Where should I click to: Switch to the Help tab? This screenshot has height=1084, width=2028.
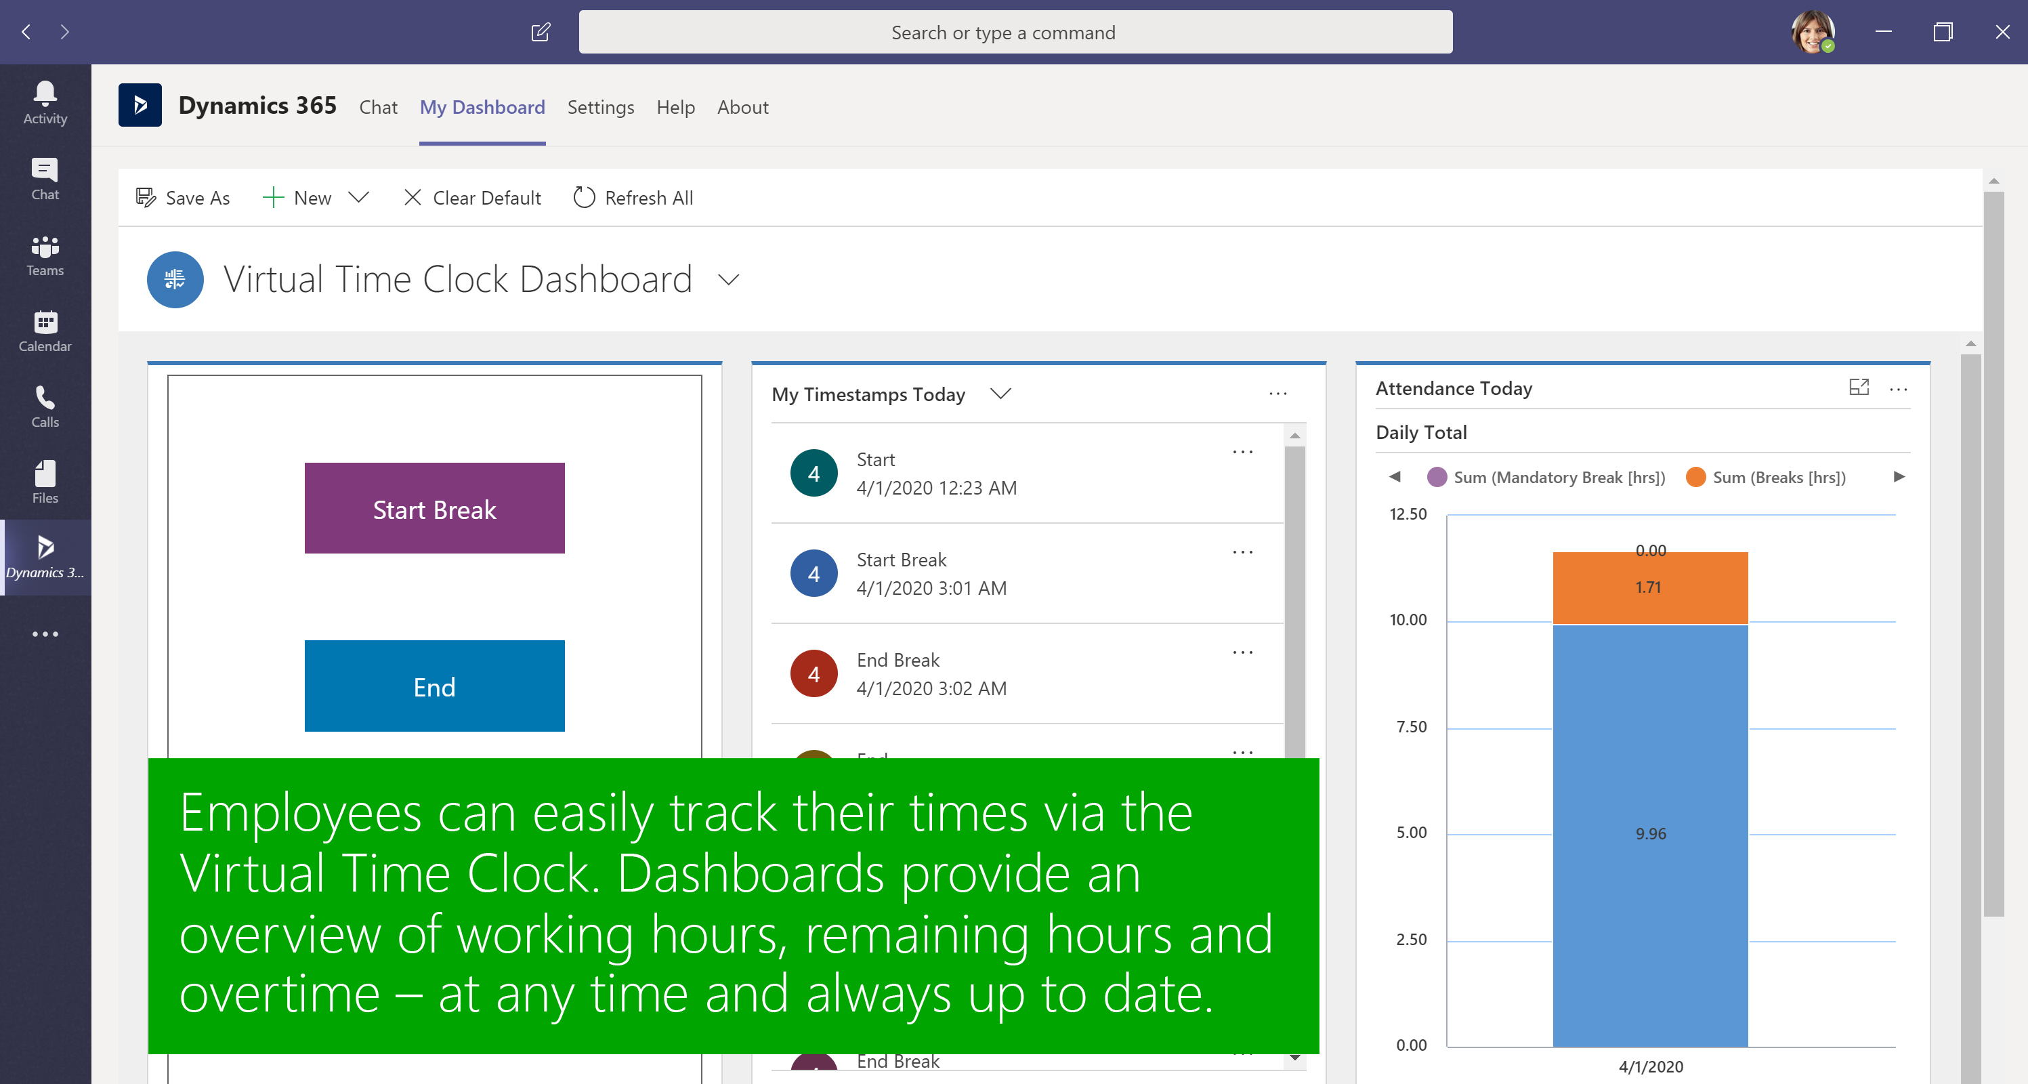tap(675, 107)
